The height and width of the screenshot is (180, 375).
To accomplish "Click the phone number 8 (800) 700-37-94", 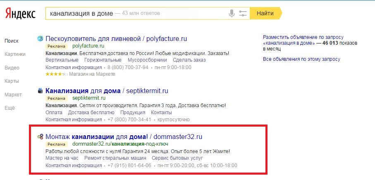I will [128, 67].
